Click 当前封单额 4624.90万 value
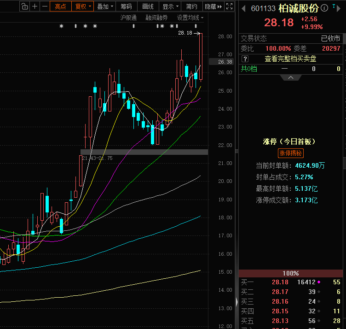The width and height of the screenshot is (346, 329). tap(310, 165)
